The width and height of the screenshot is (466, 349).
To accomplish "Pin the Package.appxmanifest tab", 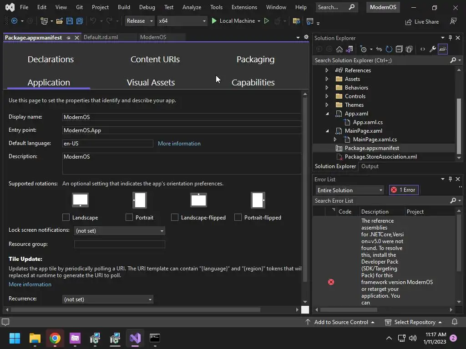I will [69, 38].
